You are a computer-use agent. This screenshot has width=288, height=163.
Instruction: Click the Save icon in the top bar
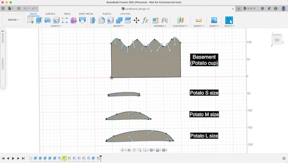pos(18,9)
